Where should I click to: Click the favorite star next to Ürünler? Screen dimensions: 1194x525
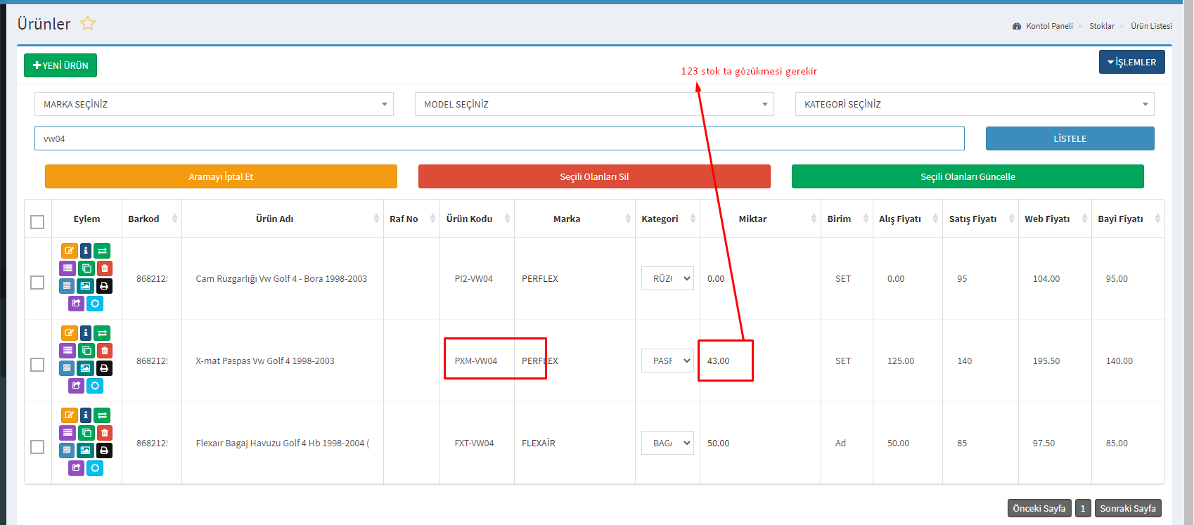click(88, 24)
